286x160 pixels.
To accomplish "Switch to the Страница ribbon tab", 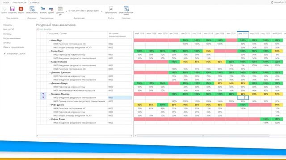I will pos(35,3).
